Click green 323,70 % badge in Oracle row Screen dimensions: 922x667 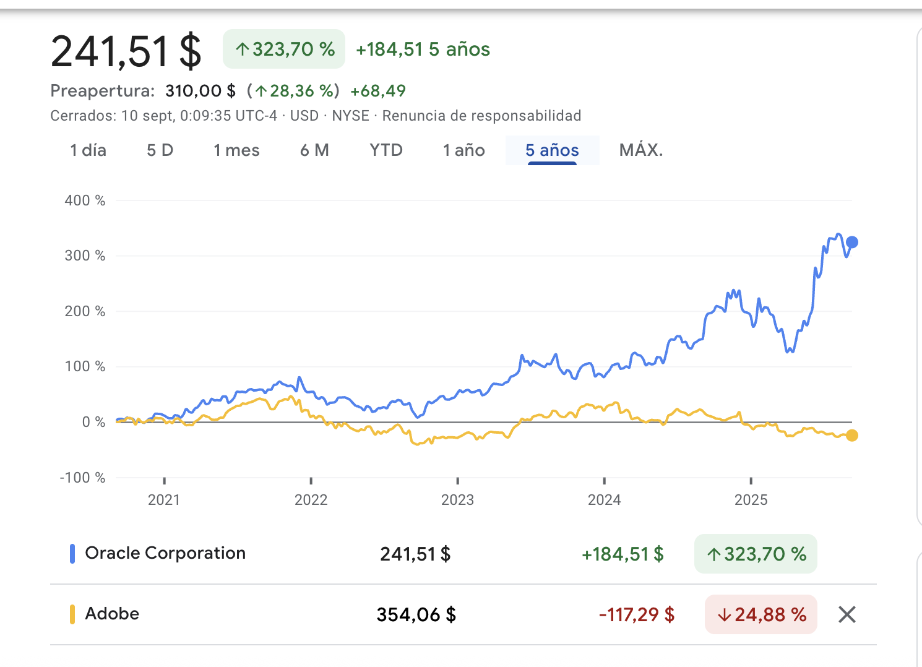click(756, 554)
